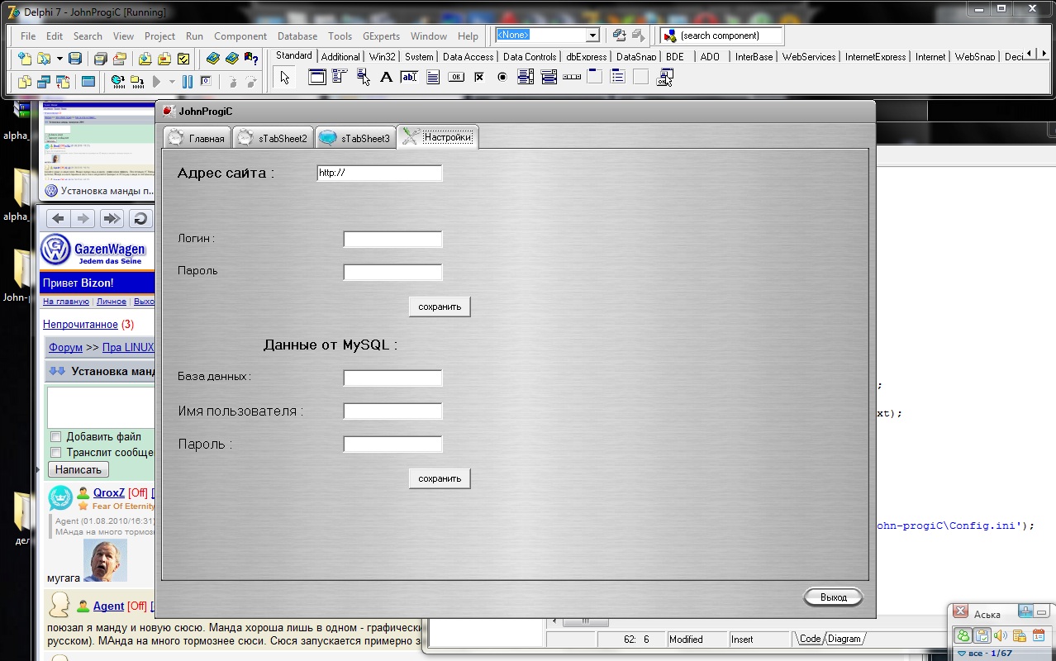The image size is (1056, 661).
Task: Select the Button 'OK' component icon
Action: pyautogui.click(x=456, y=78)
